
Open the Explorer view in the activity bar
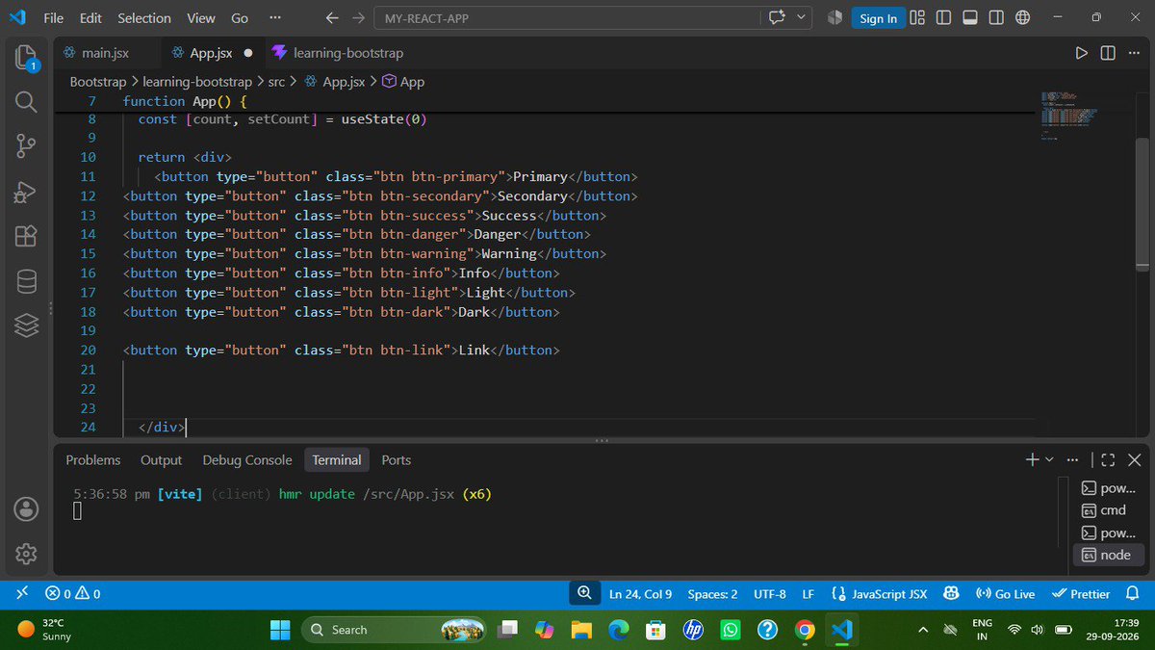(26, 58)
